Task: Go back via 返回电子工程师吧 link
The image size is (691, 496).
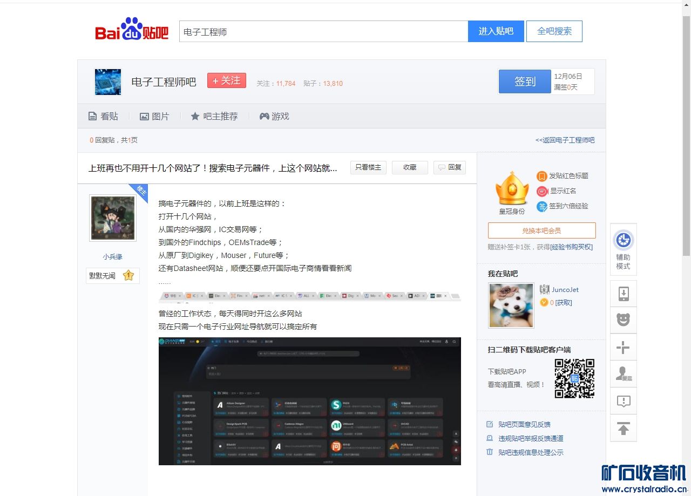Action: point(565,140)
